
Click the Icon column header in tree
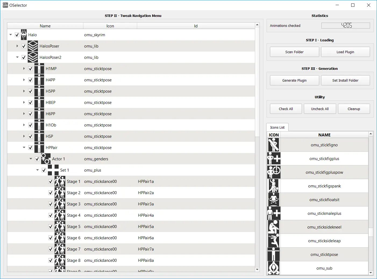click(110, 26)
